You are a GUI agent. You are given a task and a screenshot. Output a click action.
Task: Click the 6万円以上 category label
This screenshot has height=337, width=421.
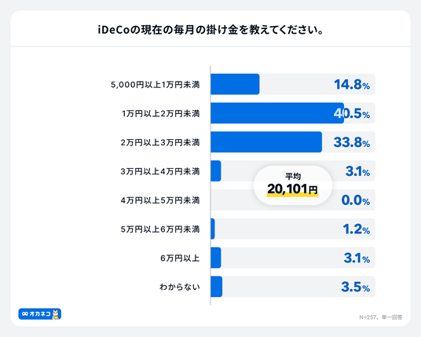click(180, 258)
